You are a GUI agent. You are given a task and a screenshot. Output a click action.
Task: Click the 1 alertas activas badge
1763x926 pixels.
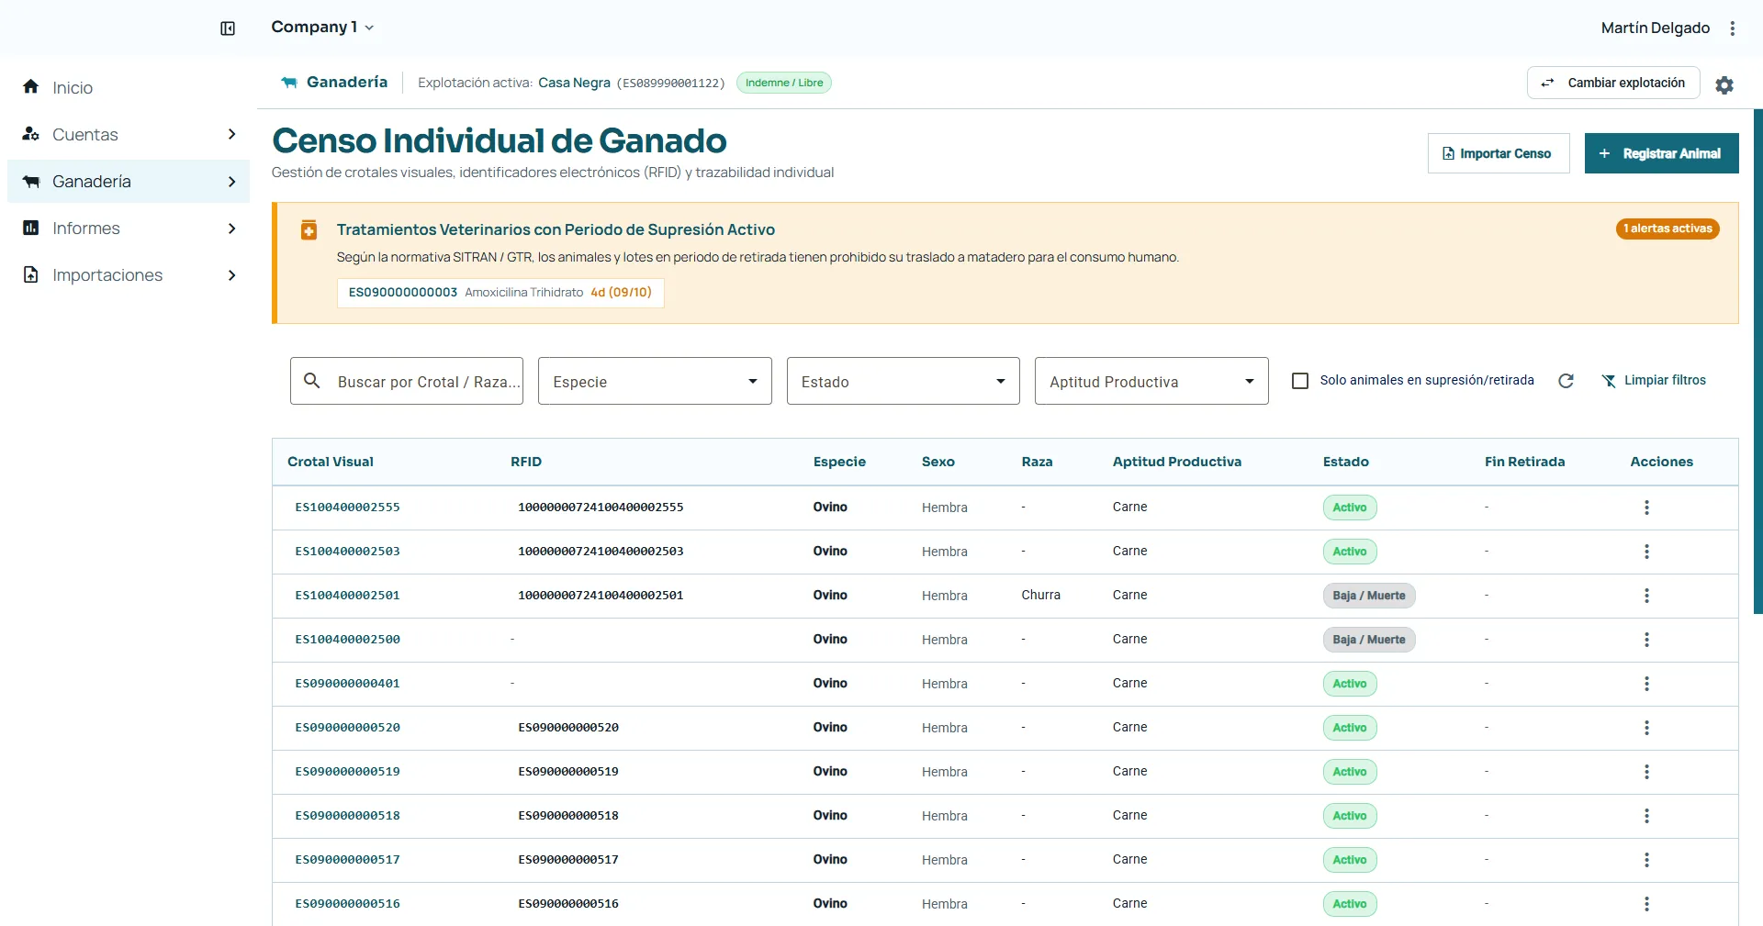[1668, 229]
